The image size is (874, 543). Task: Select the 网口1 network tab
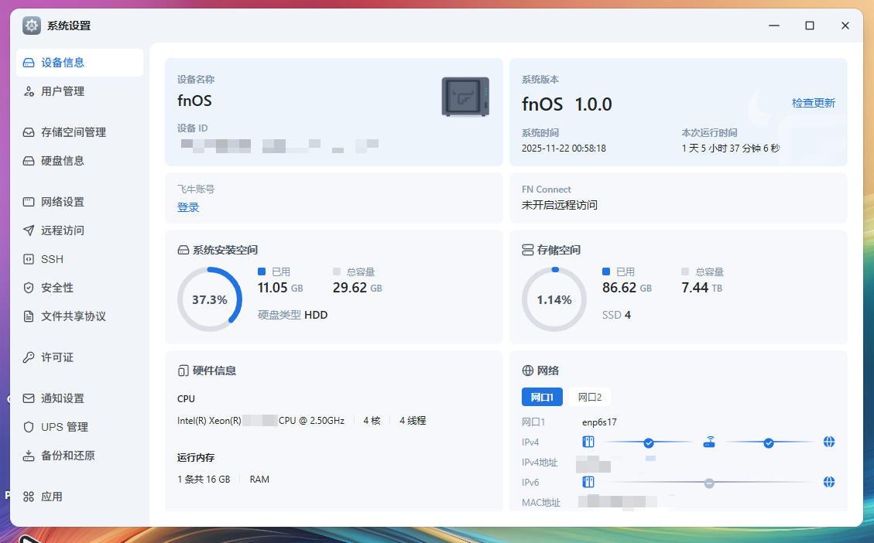pos(542,397)
